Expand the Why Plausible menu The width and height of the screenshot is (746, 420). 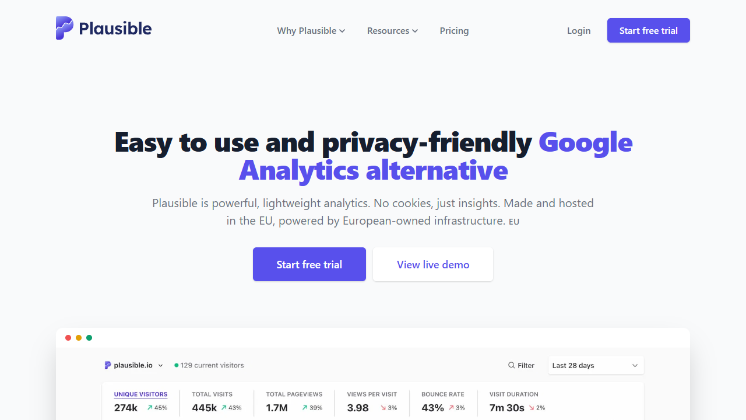pyautogui.click(x=311, y=30)
